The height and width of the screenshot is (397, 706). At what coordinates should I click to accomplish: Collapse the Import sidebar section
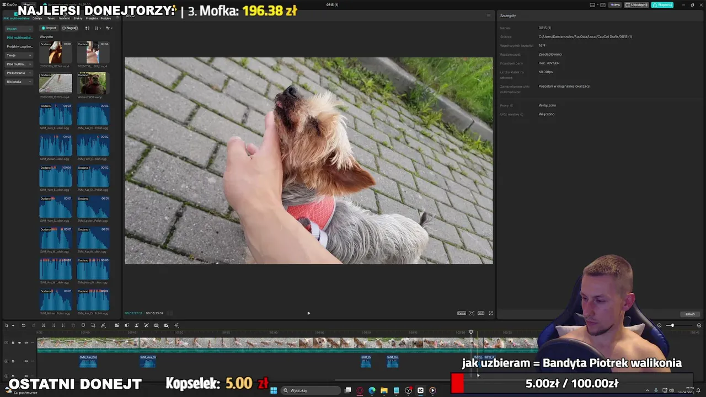coord(19,29)
